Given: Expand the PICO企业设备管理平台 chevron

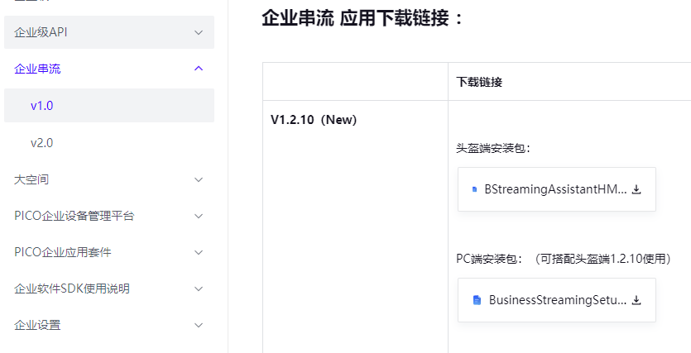Looking at the screenshot, I should (199, 216).
